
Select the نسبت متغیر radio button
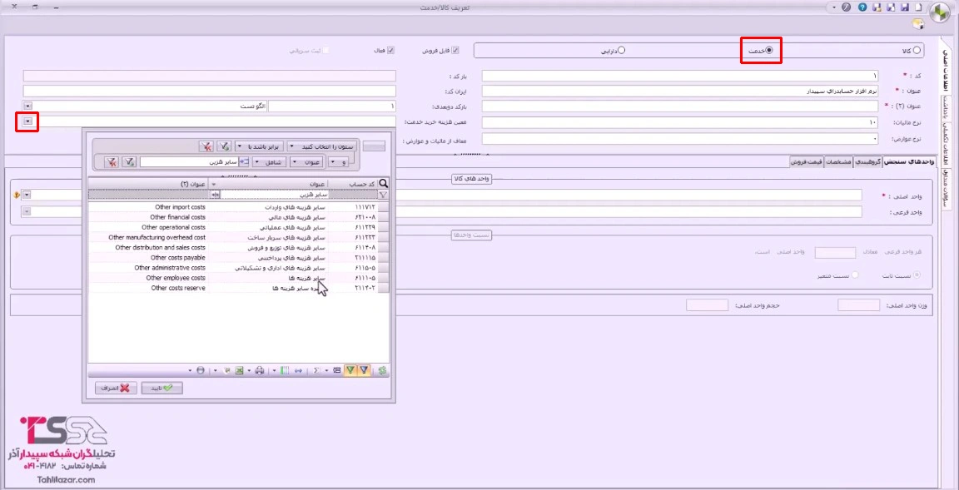[x=855, y=275]
